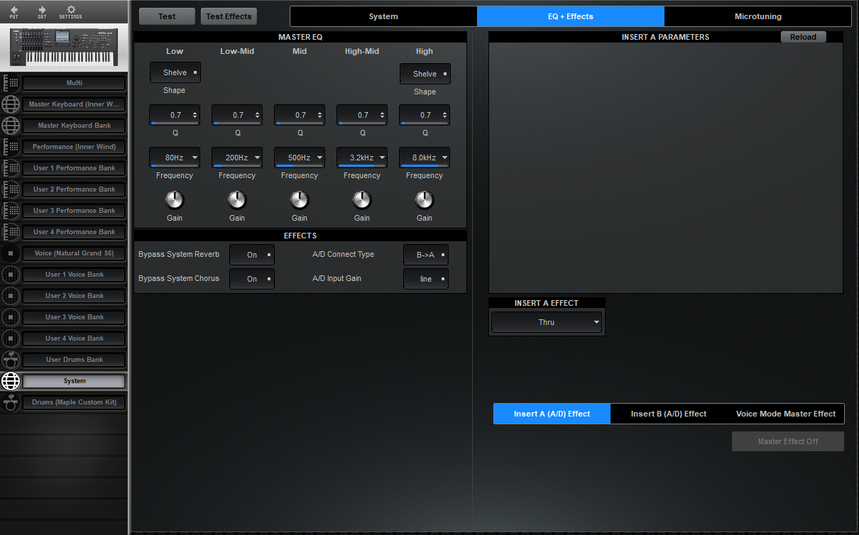Switch the Low band Shape from Shelve
The image size is (859, 535).
(175, 73)
